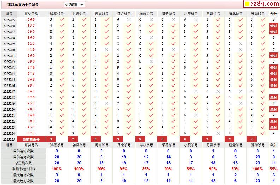Screen dimensions: 280x185
Task: Click period number 2025244
Action: point(9,74)
